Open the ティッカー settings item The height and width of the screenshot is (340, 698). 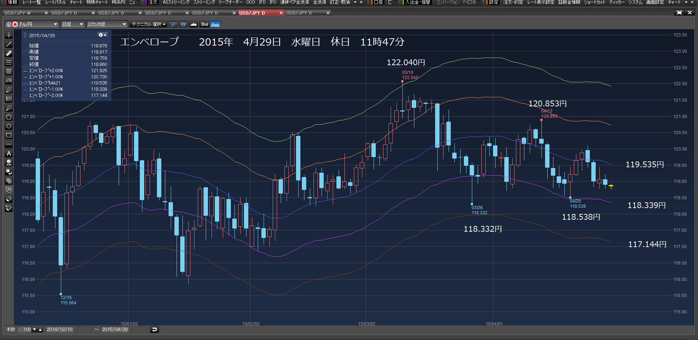617,2
